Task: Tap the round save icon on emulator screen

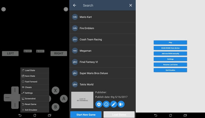Action: coord(66,9)
